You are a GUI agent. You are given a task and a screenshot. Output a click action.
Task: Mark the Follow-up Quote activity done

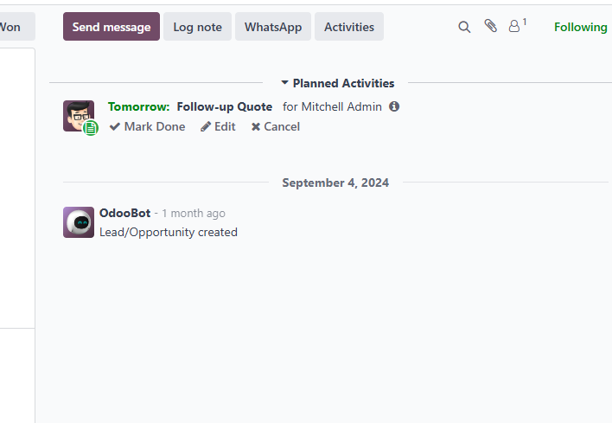147,126
